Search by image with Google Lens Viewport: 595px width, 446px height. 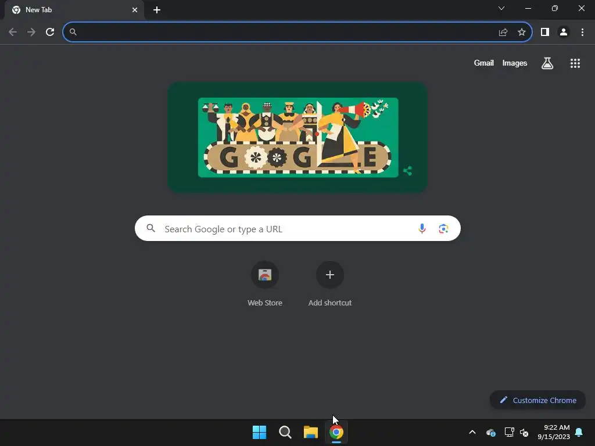coord(443,229)
